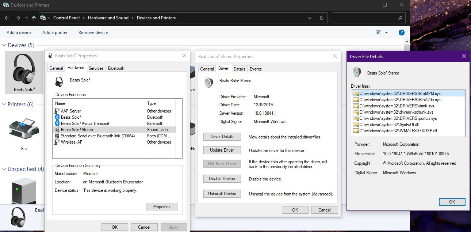
Task: Switch to Services tab in Beats Solo³ Properties
Action: [x=96, y=68]
